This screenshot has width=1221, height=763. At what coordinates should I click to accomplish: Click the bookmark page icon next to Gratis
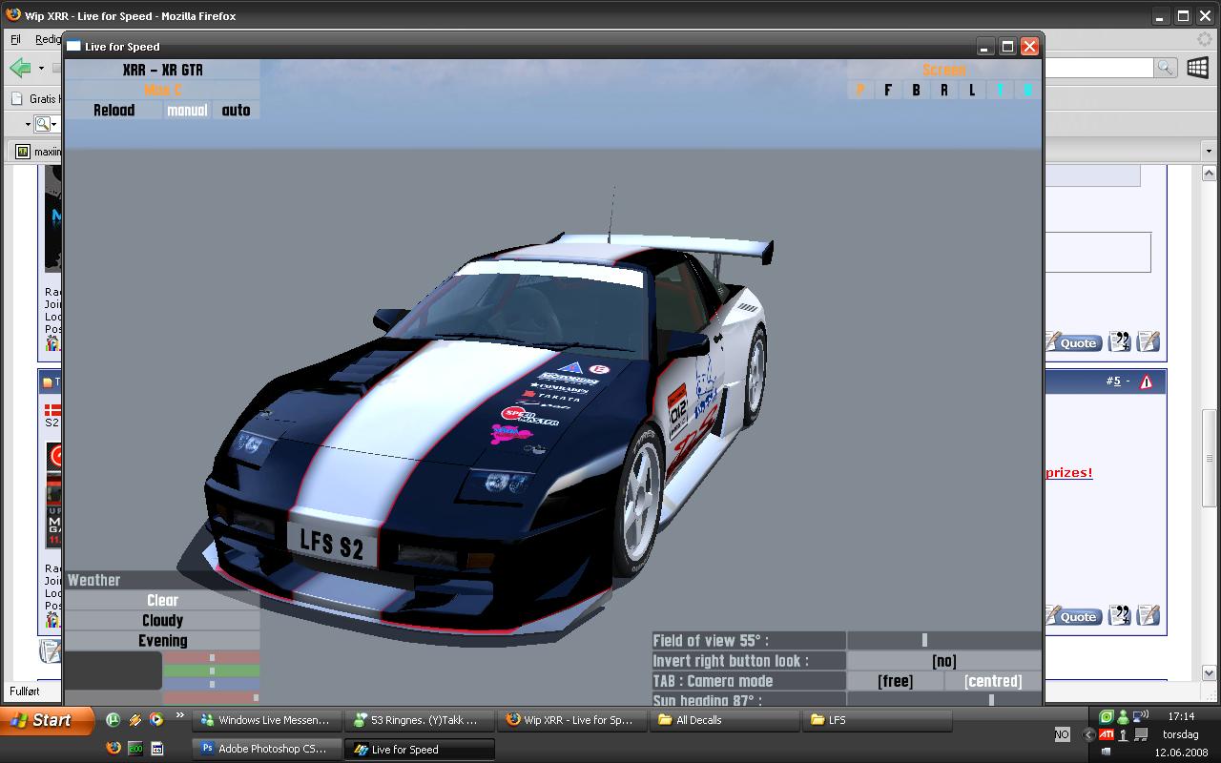pos(17,98)
